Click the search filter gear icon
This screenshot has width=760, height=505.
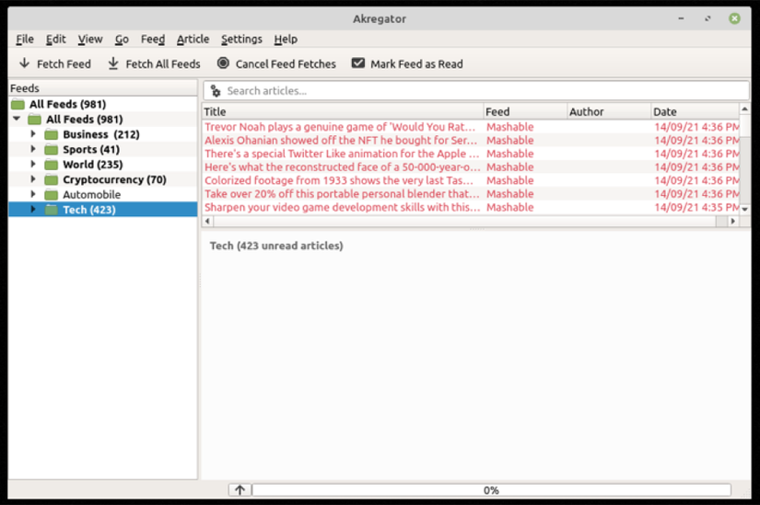pyautogui.click(x=216, y=90)
